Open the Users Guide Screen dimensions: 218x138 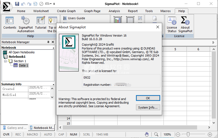[74, 18]
